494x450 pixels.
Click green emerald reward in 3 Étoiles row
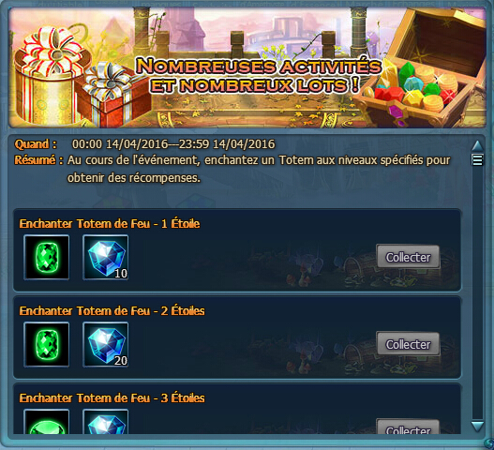pyautogui.click(x=47, y=421)
